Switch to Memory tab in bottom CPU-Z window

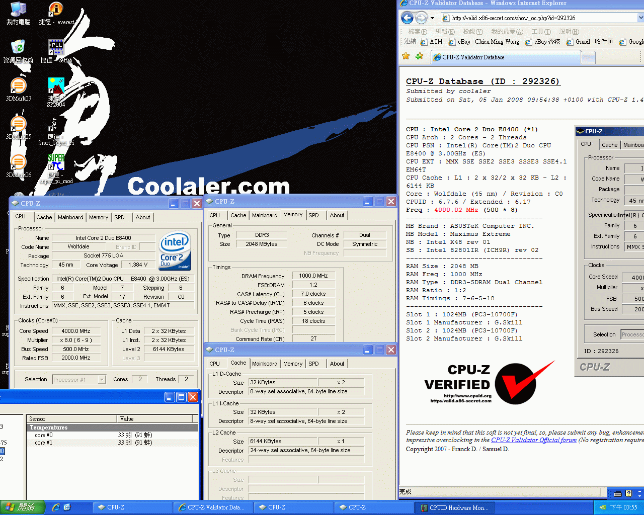(x=293, y=364)
